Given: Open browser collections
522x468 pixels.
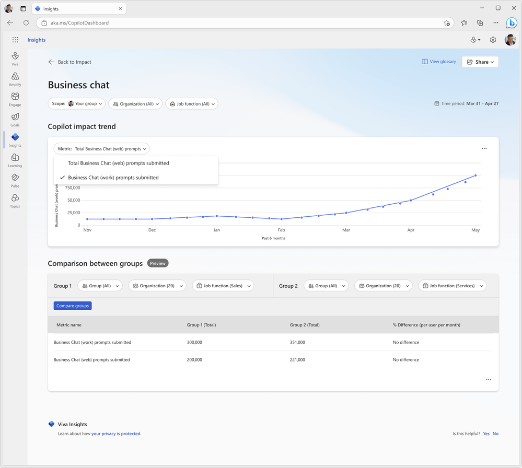Looking at the screenshot, I should (480, 22).
